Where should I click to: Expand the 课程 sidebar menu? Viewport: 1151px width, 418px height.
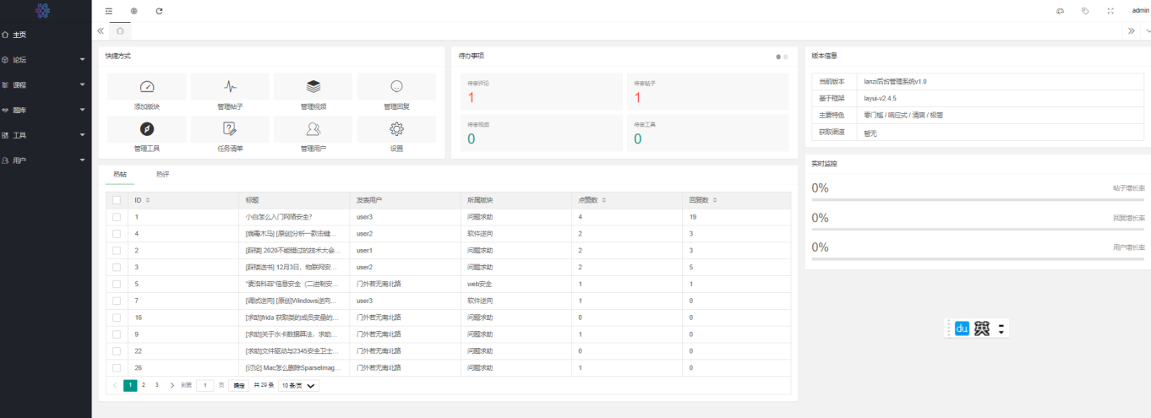(x=46, y=85)
